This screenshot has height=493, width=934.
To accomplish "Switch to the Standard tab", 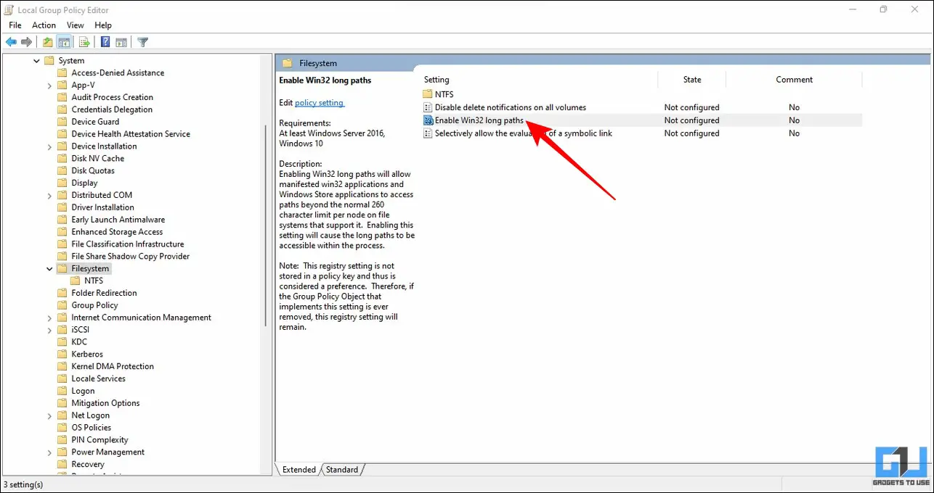I will tap(342, 470).
